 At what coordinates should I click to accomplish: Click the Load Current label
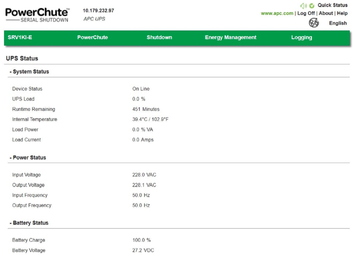pos(27,140)
